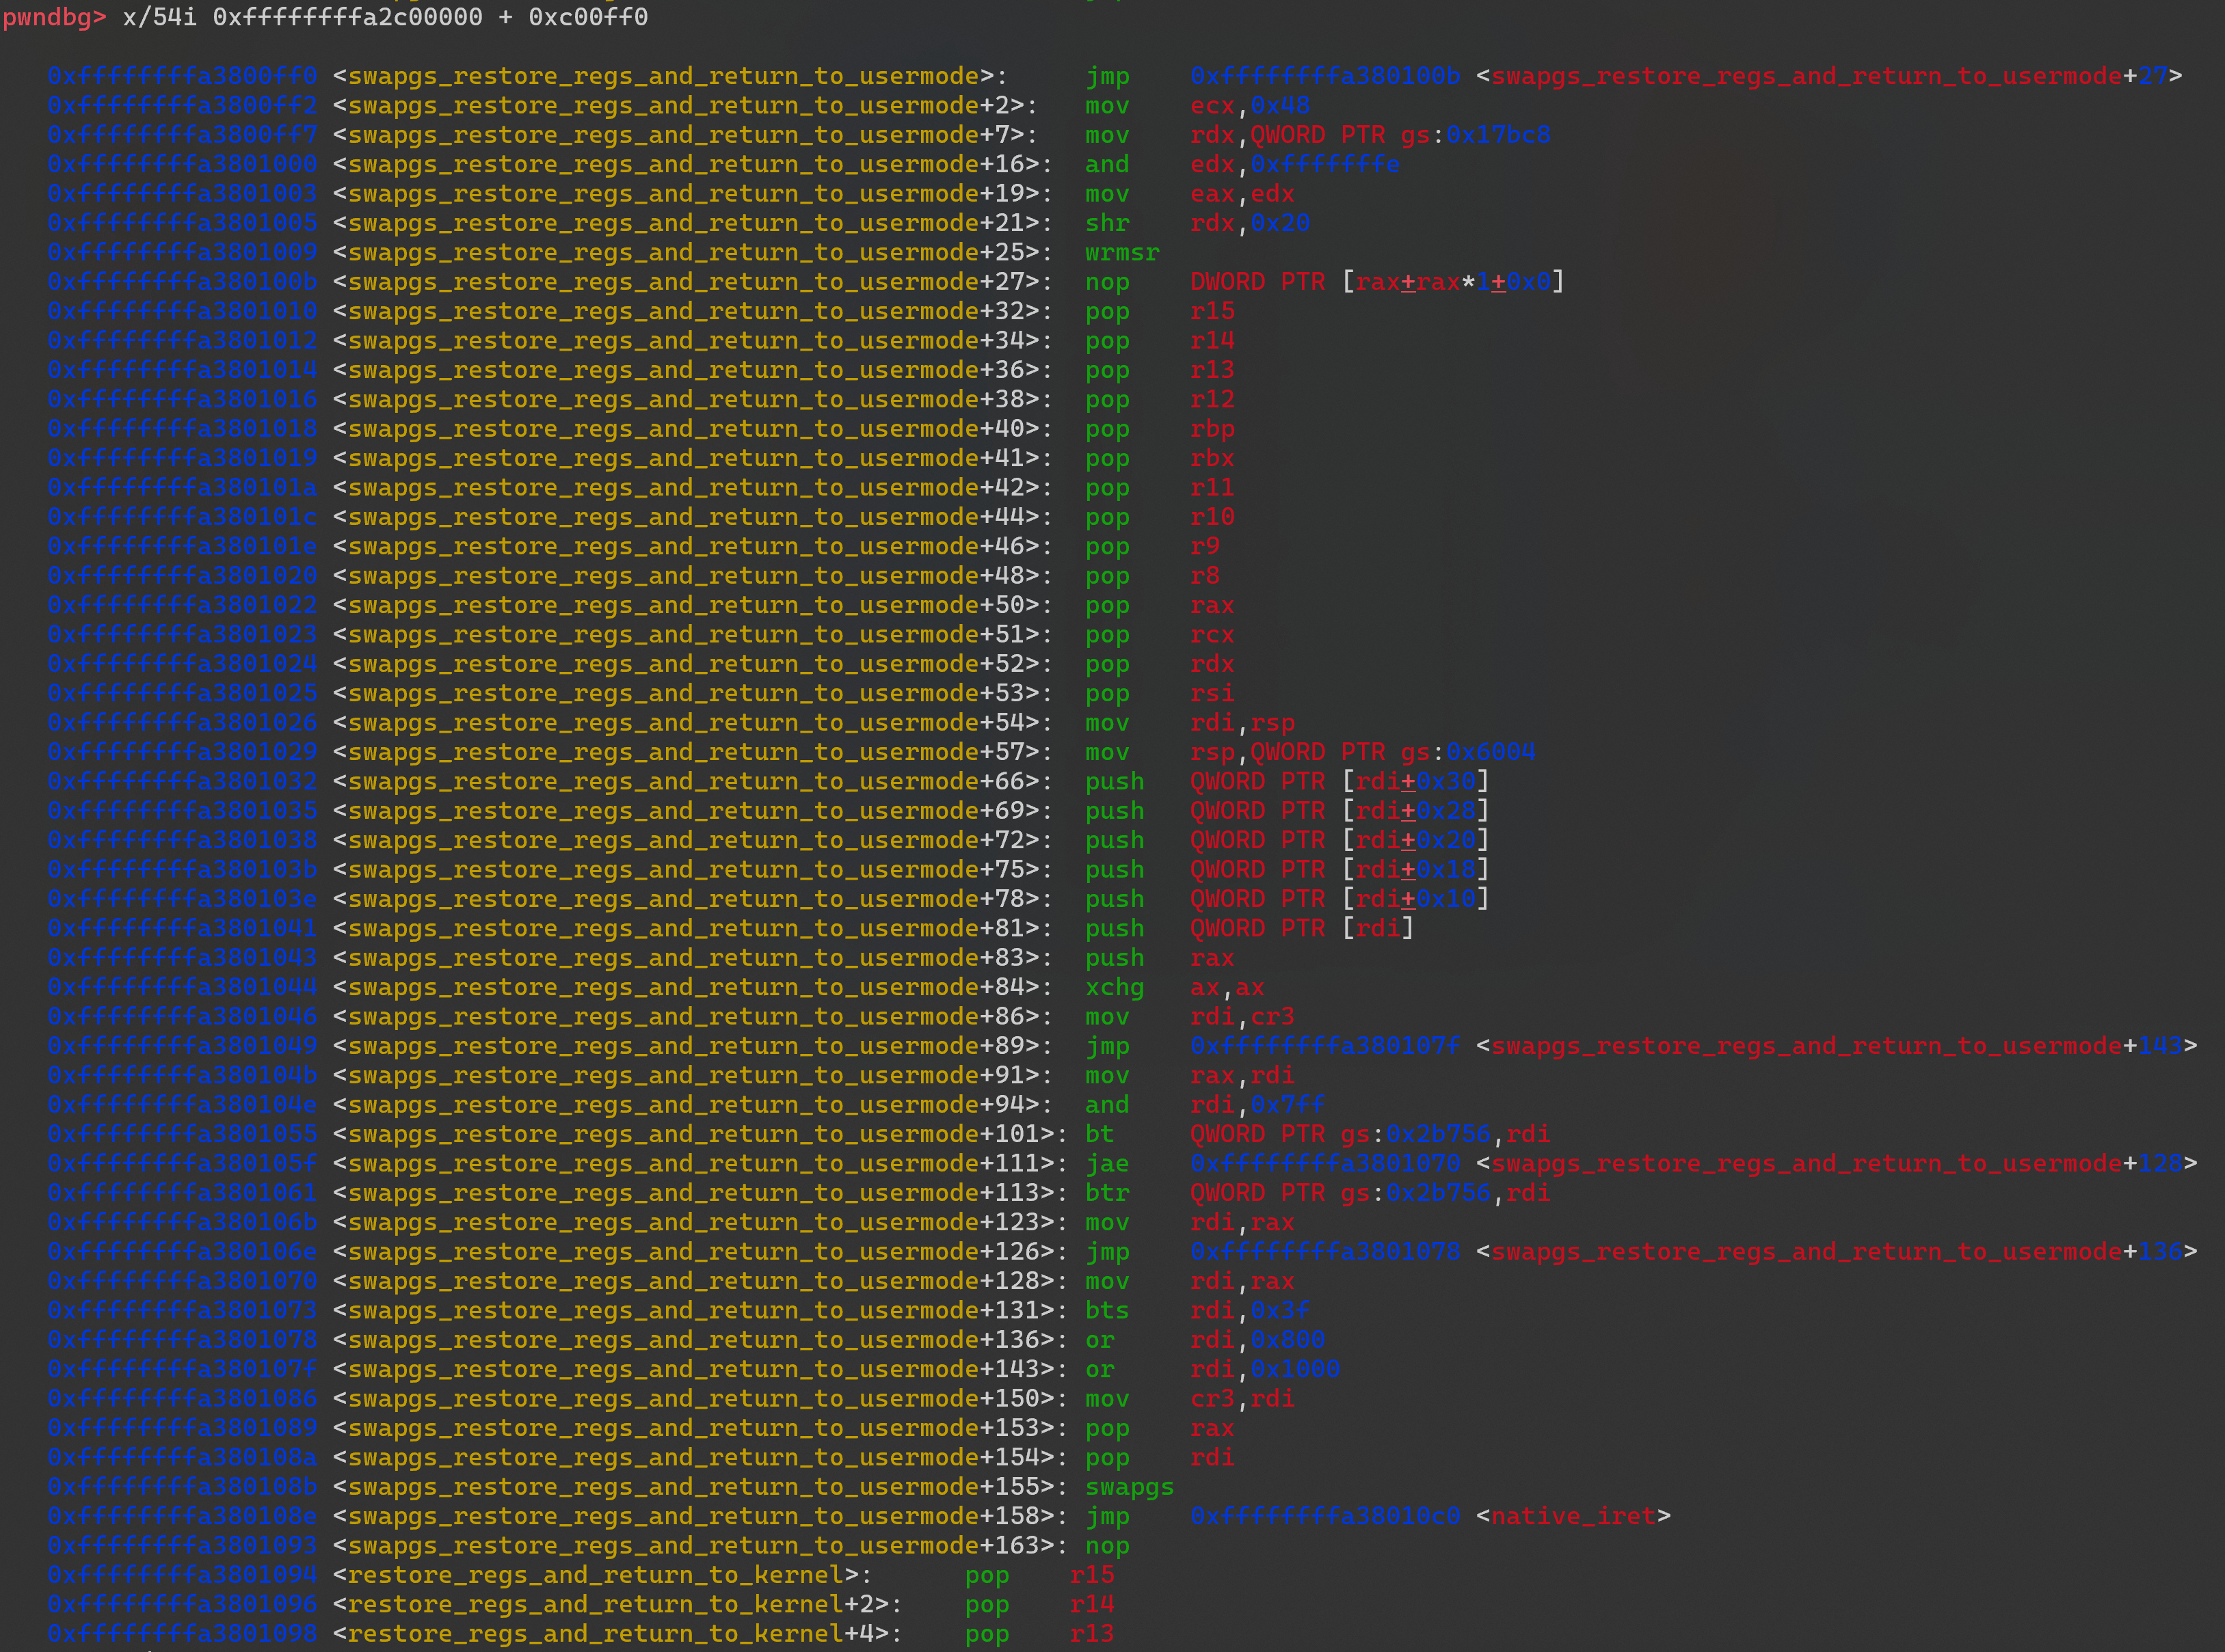Select operand edx,0xfffffffe
Viewport: 2225px width, 1652px height.
coord(1294,164)
